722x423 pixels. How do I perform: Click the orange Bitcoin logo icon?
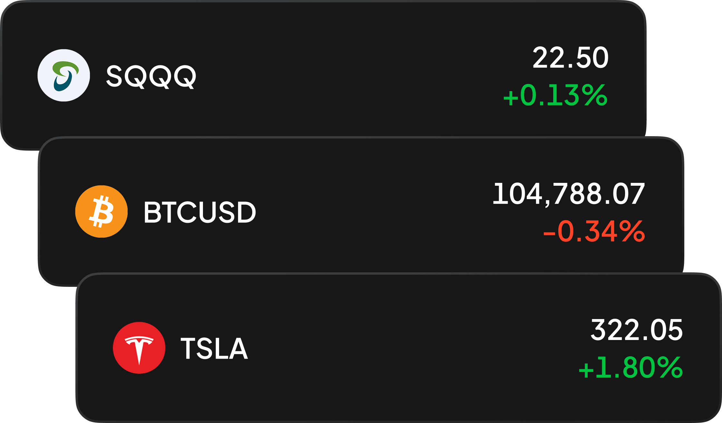pyautogui.click(x=101, y=211)
